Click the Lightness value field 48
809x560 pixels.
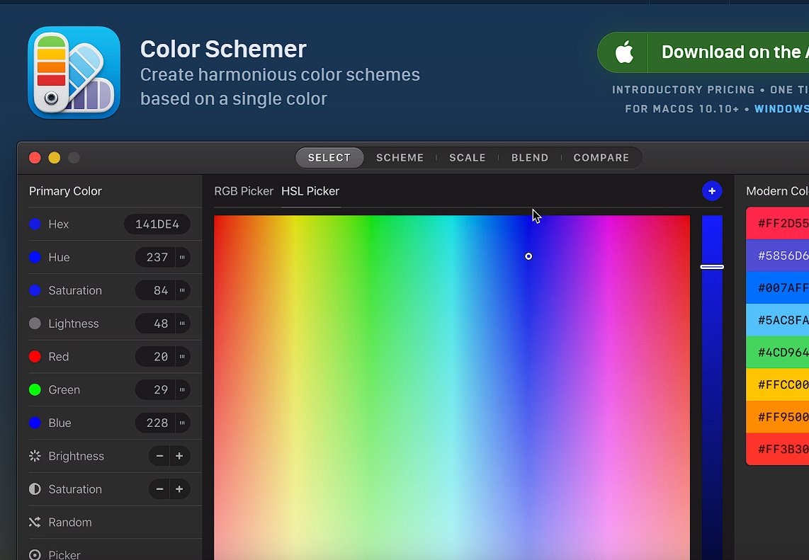pos(157,324)
